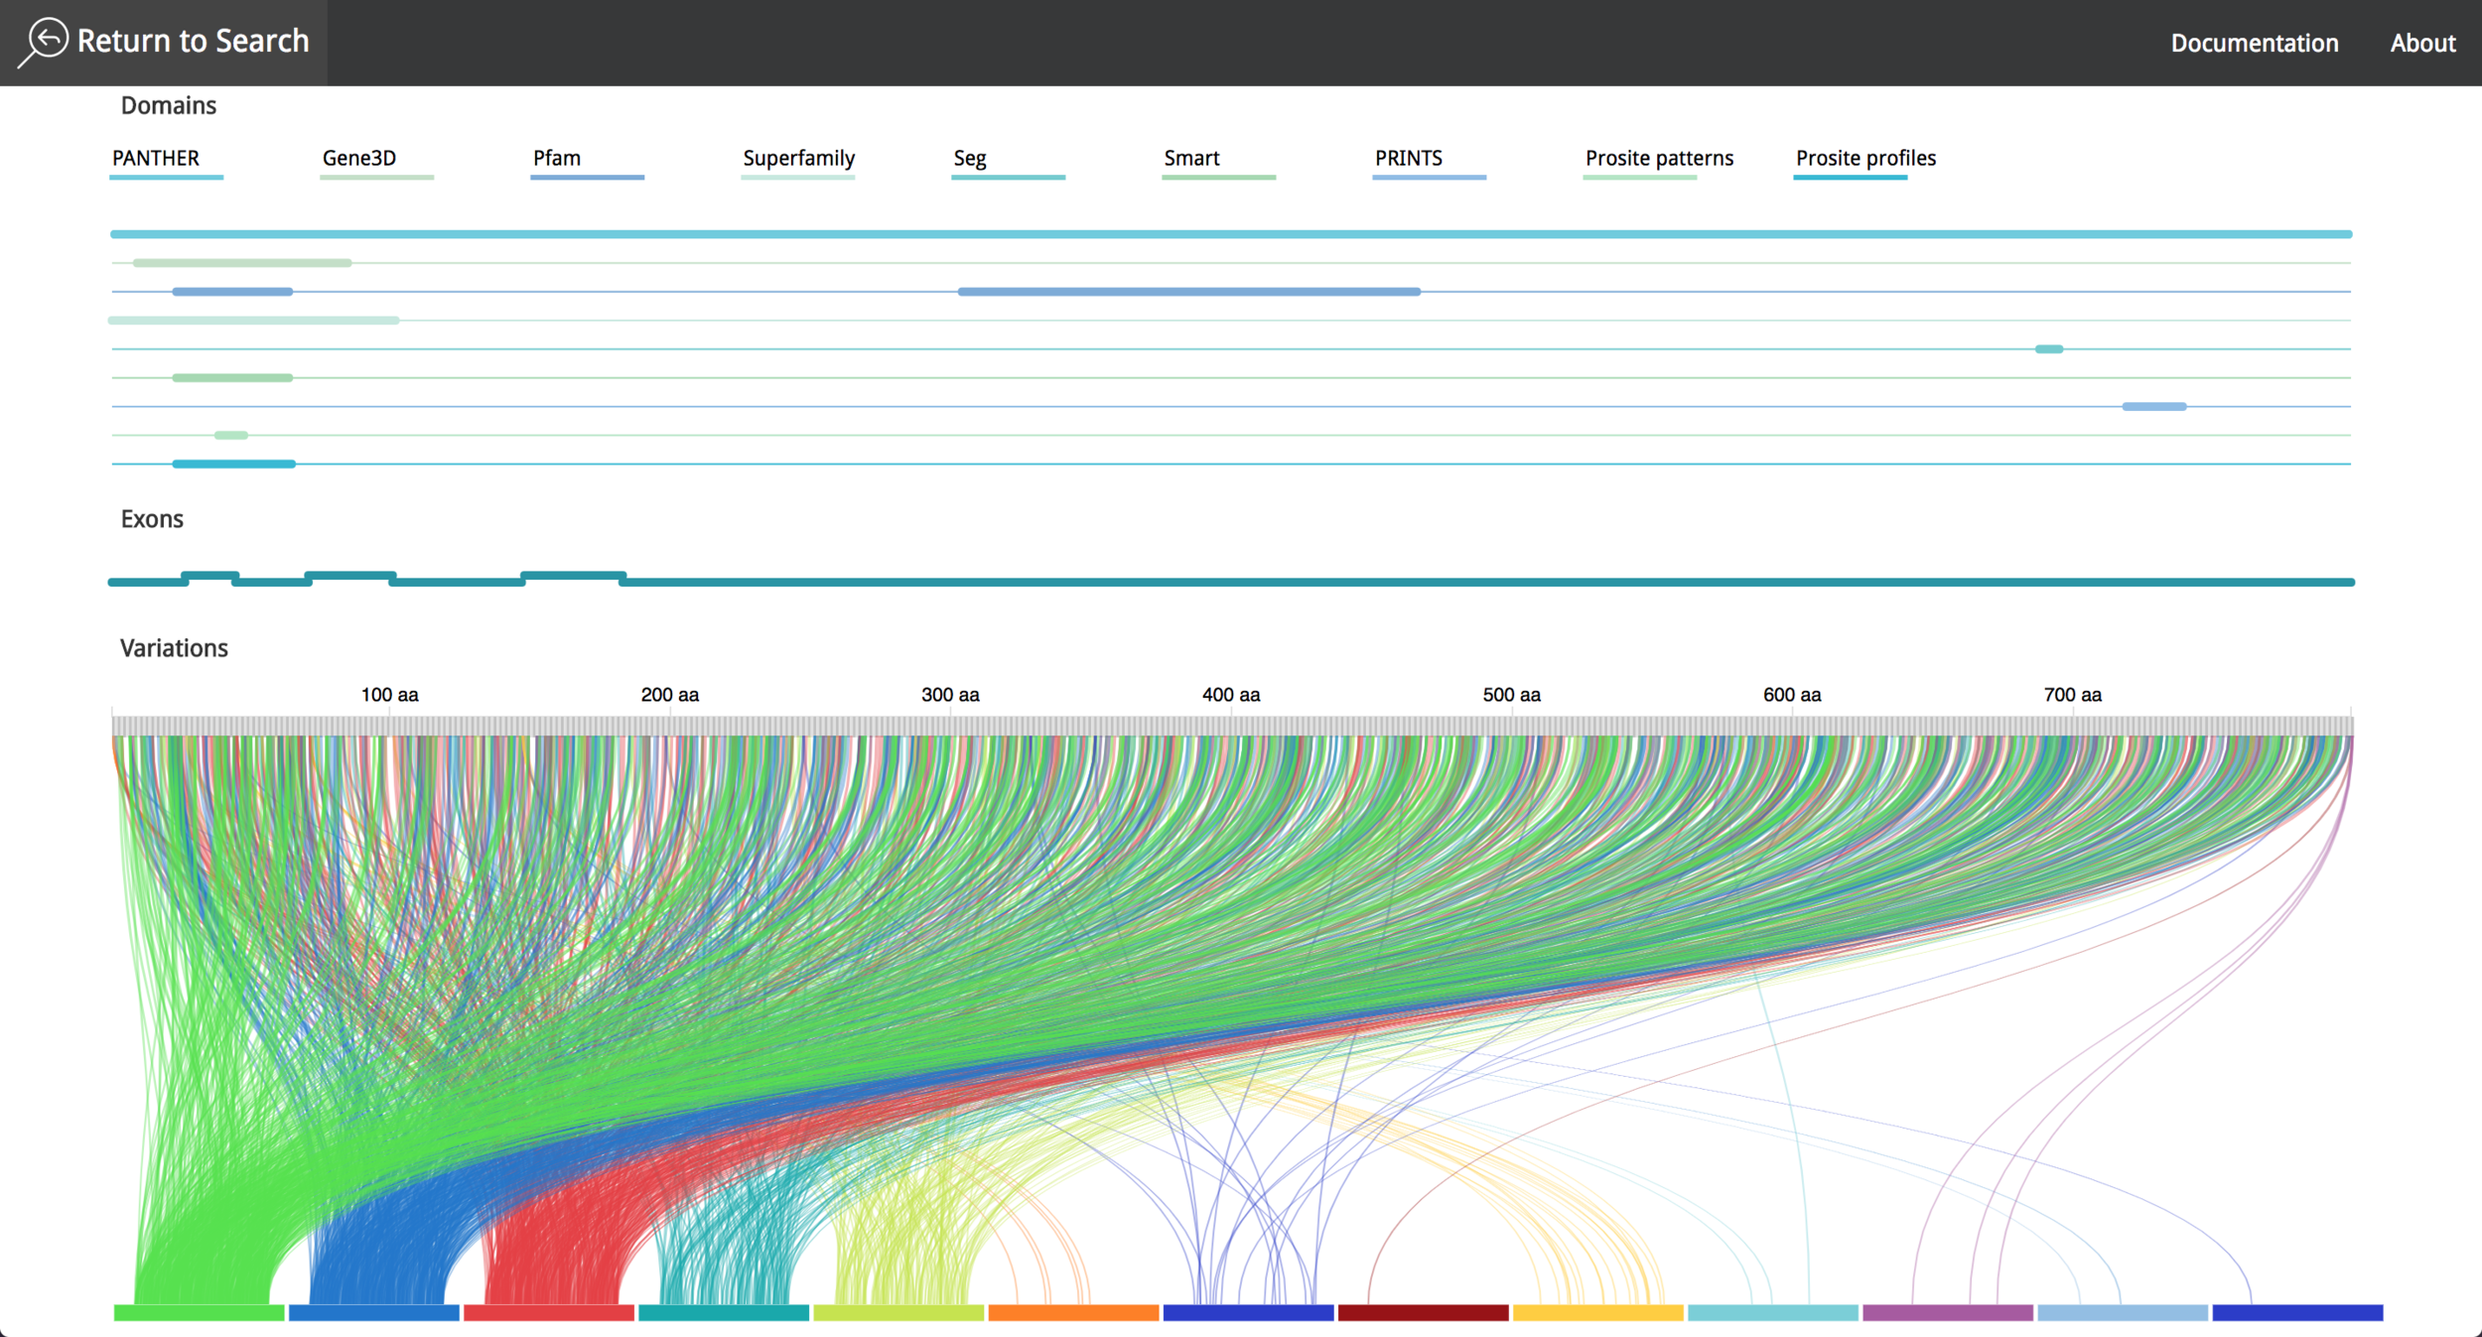The width and height of the screenshot is (2482, 1337).
Task: Select the small Seg domain segment
Action: pos(2049,349)
